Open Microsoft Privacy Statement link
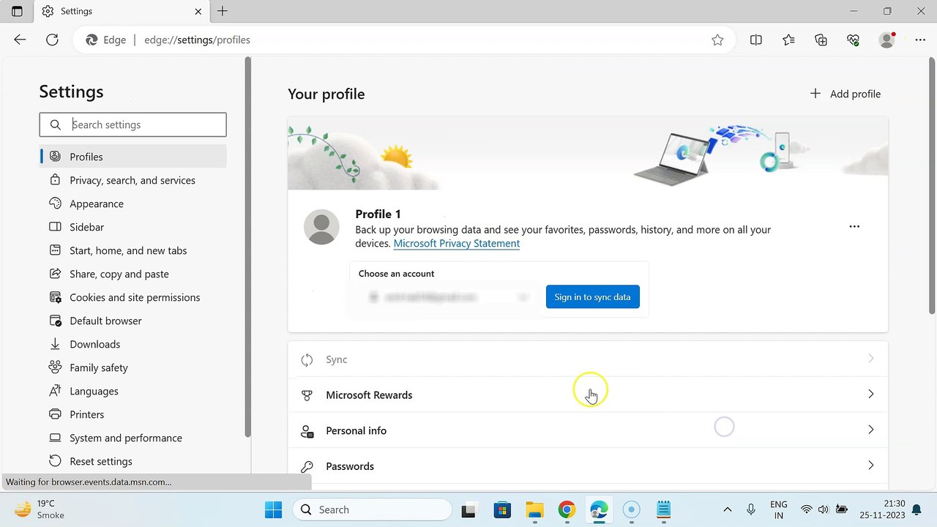The width and height of the screenshot is (937, 527). tap(457, 243)
